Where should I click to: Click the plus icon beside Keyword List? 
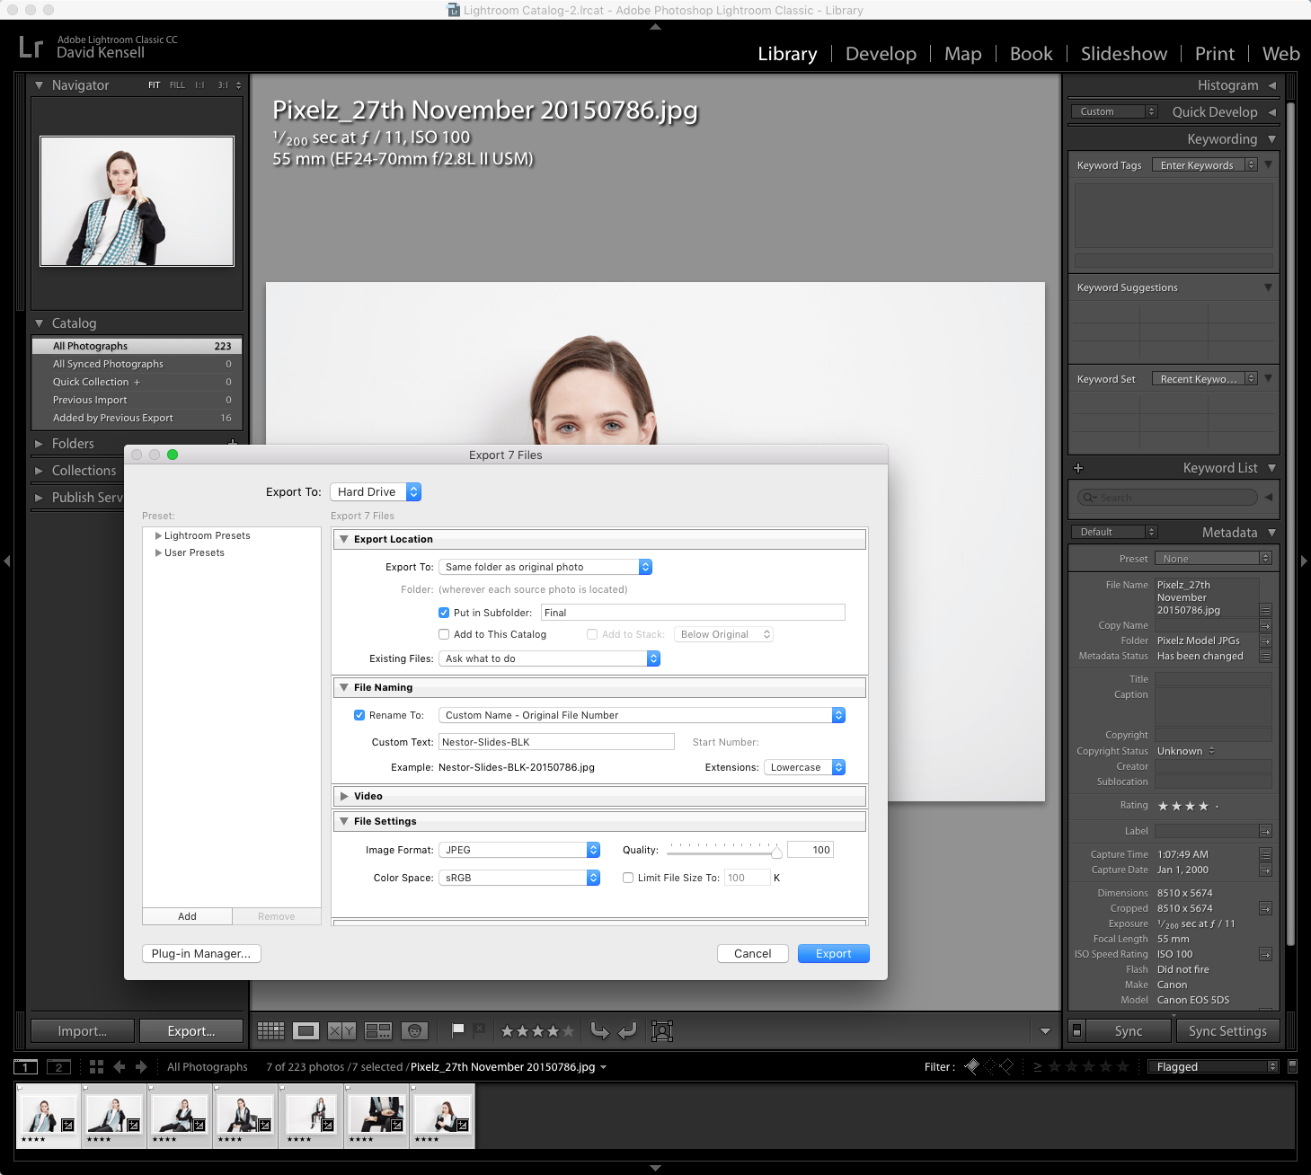pyautogui.click(x=1078, y=468)
